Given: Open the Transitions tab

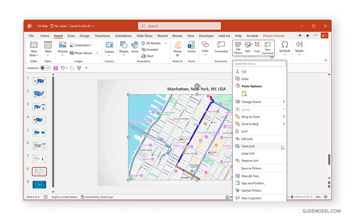Looking at the screenshot, I should (102, 36).
